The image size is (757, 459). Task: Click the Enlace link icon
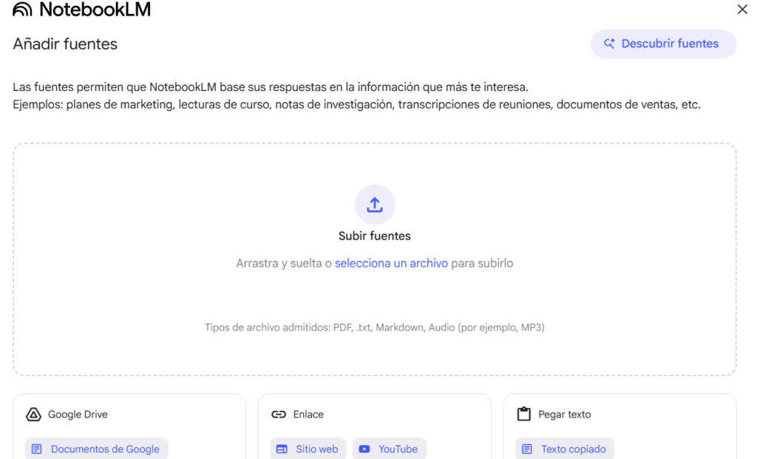(x=279, y=414)
